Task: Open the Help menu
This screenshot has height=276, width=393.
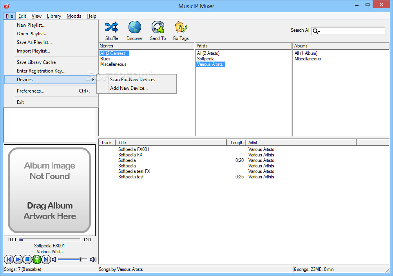Action: (x=91, y=16)
